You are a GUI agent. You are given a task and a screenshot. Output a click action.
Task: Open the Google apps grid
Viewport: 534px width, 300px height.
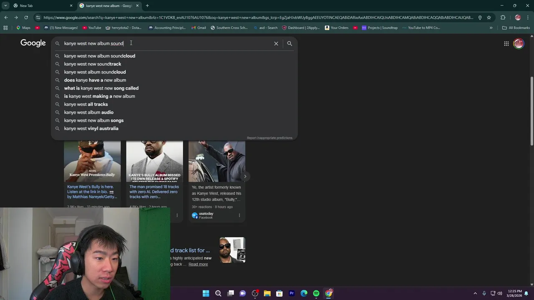tap(506, 43)
